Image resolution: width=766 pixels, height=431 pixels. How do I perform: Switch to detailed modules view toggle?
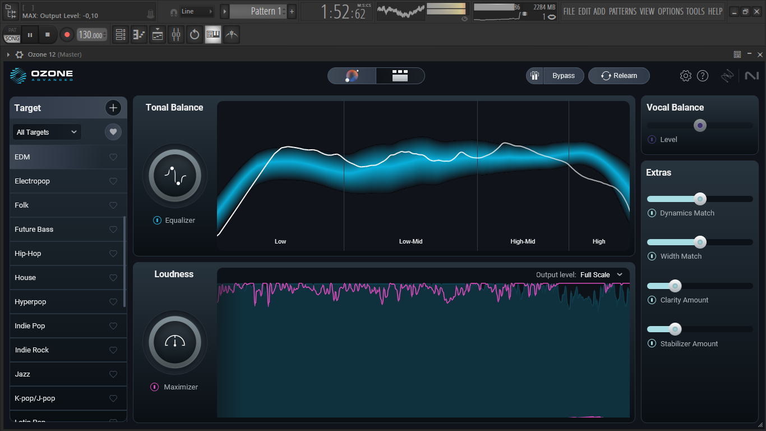[x=400, y=76]
